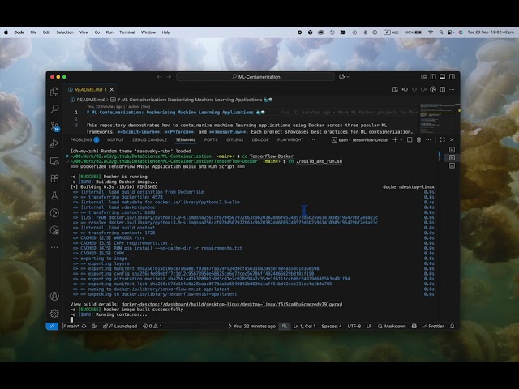Select the README.md editor tab
The height and width of the screenshot is (389, 519).
[x=88, y=89]
